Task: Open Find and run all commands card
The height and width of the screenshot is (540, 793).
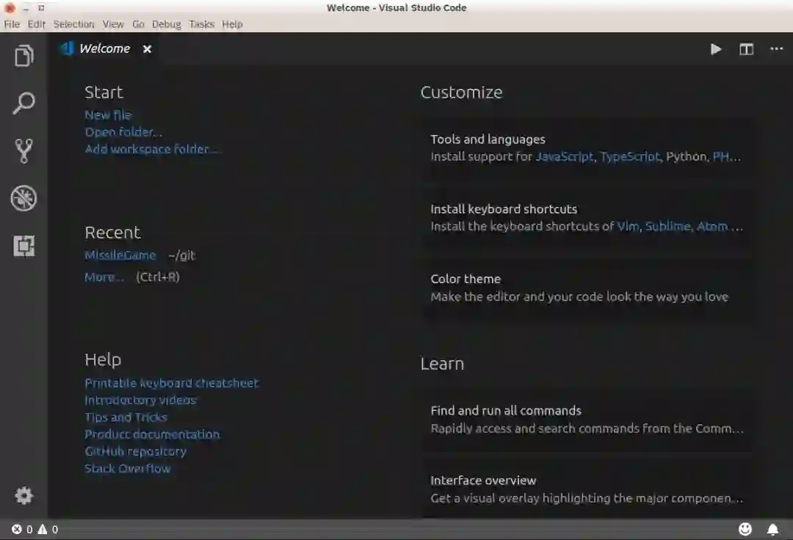Action: (x=587, y=419)
